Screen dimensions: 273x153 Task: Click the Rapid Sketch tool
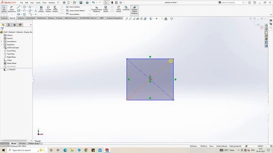click(119, 9)
